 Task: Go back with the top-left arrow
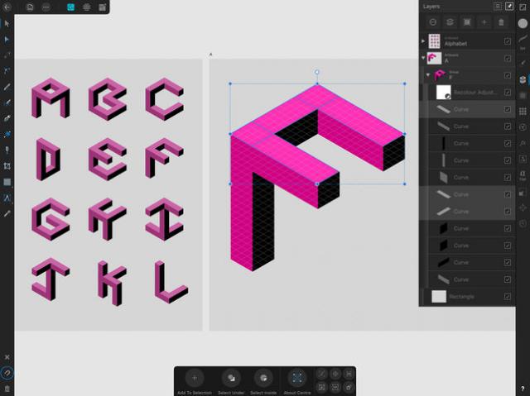[7, 7]
